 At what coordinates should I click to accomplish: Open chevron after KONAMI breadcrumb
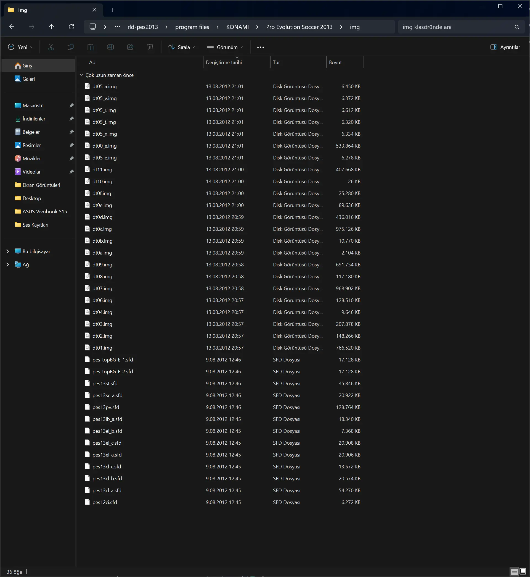257,27
